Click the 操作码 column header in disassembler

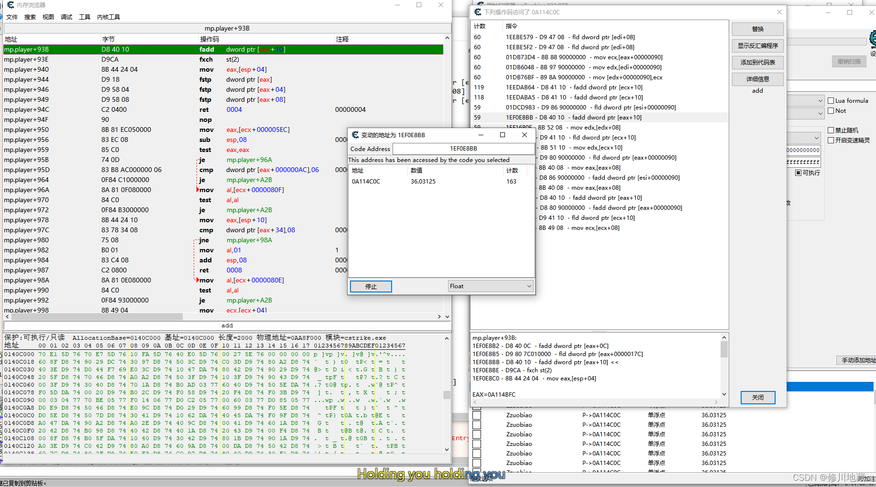[265, 39]
